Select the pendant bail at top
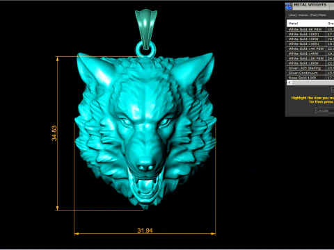The image size is (334, 250). tap(146, 29)
